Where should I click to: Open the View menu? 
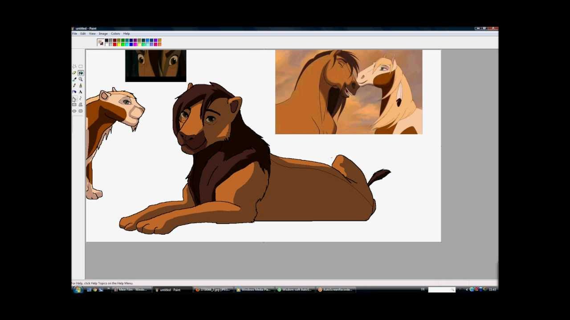(92, 34)
